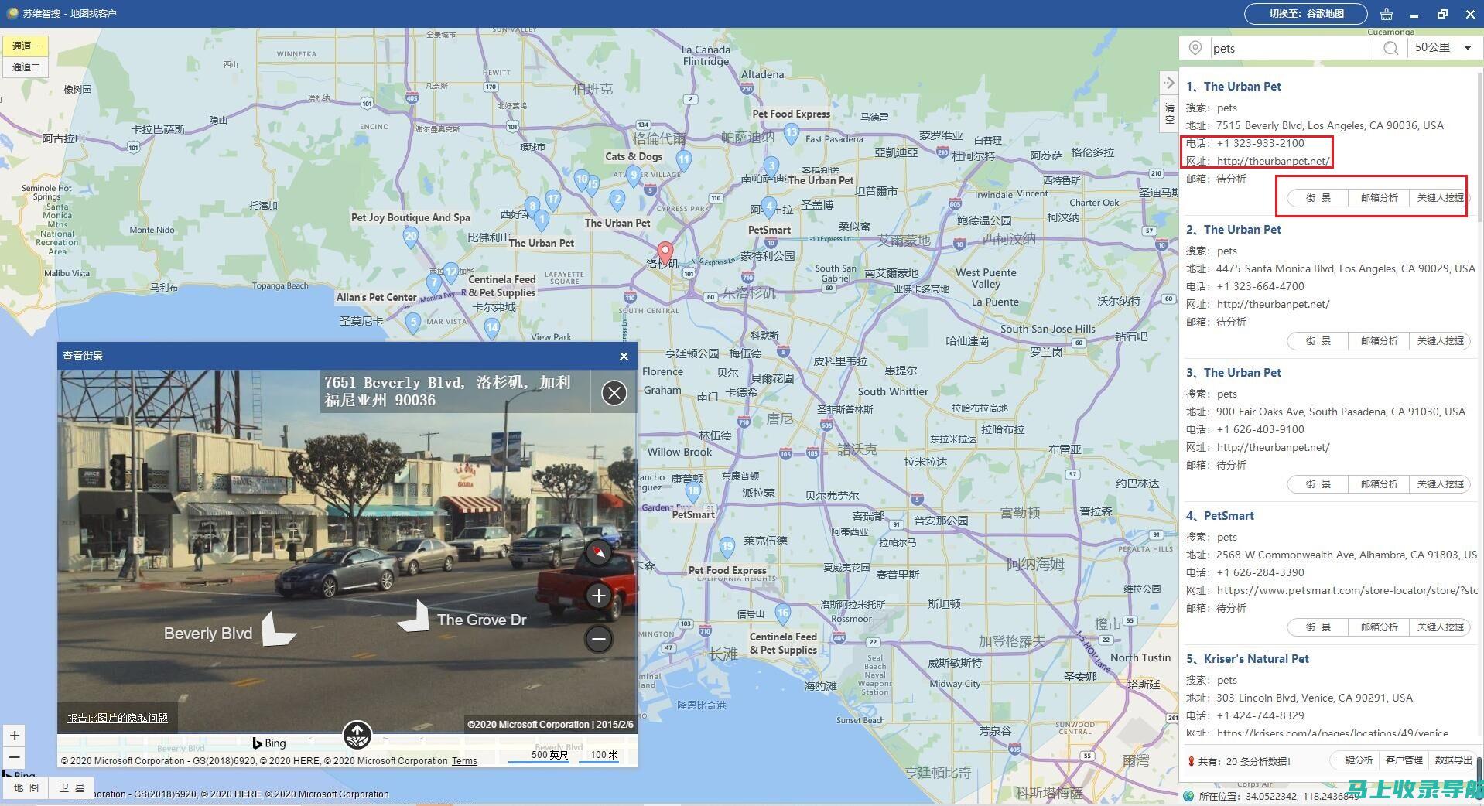Select map marker 2 The Urban Pet
Image resolution: width=1484 pixels, height=806 pixels.
617,200
